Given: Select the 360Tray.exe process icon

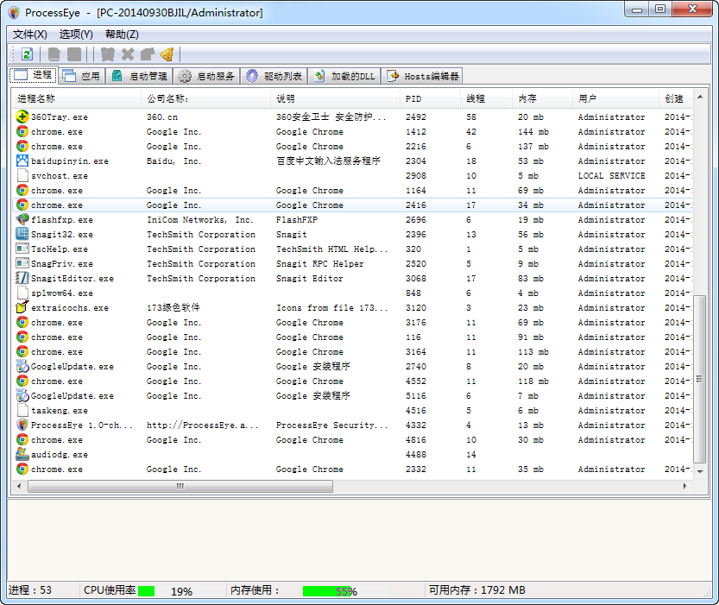Looking at the screenshot, I should (22, 117).
